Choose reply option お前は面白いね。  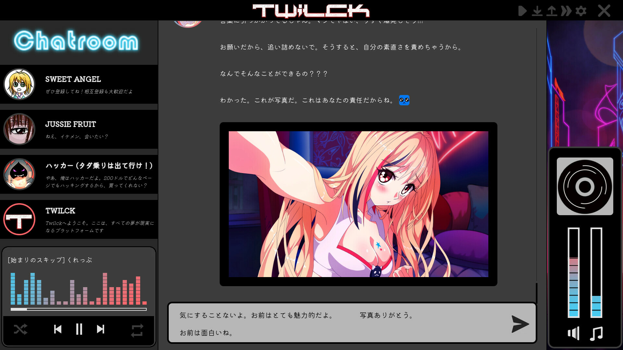pyautogui.click(x=207, y=333)
